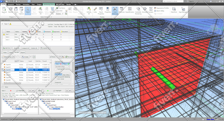This screenshot has width=224, height=121.
Task: Select the Clash35 row in results
Action: coord(26,67)
